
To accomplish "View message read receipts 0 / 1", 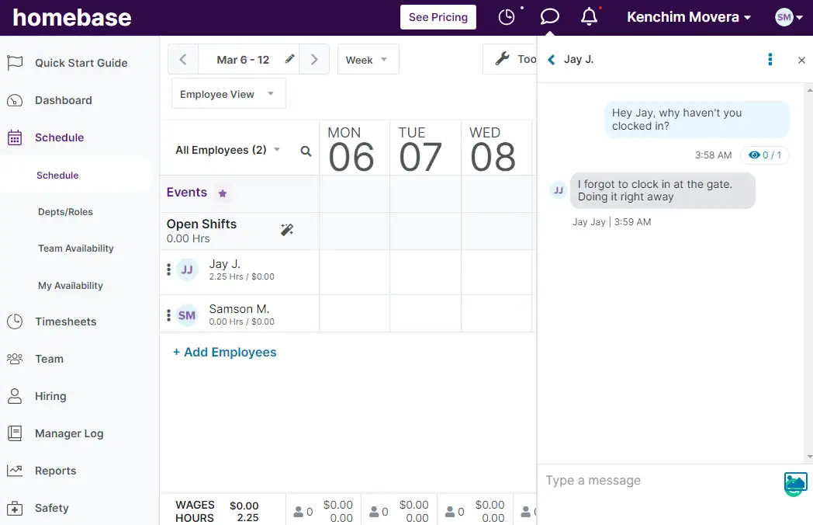I will click(765, 155).
